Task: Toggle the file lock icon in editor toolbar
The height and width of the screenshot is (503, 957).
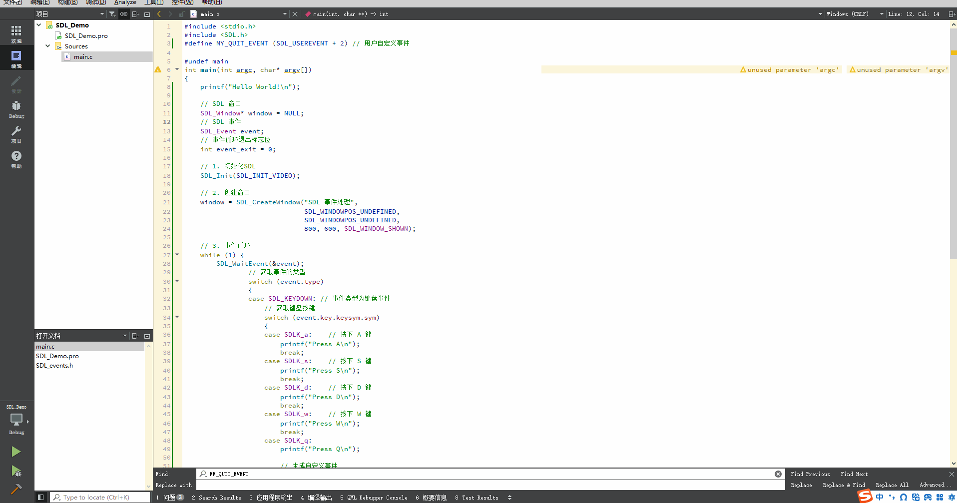Action: point(183,14)
